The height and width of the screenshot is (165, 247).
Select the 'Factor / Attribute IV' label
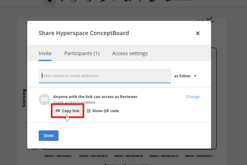(163, 156)
